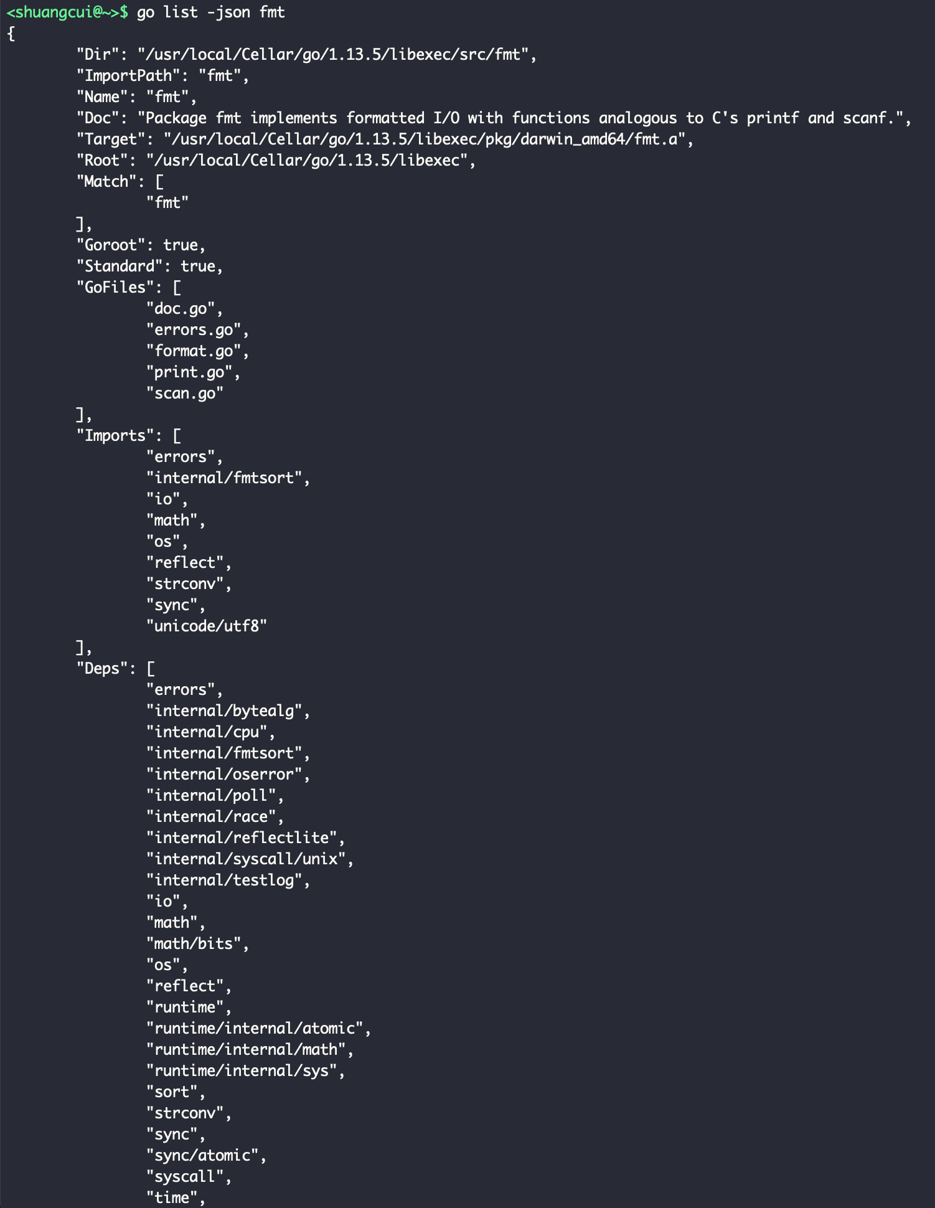
Task: Click the "scan.go" file entry
Action: click(x=184, y=394)
